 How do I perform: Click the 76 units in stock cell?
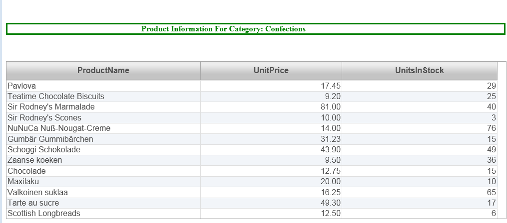pyautogui.click(x=491, y=128)
